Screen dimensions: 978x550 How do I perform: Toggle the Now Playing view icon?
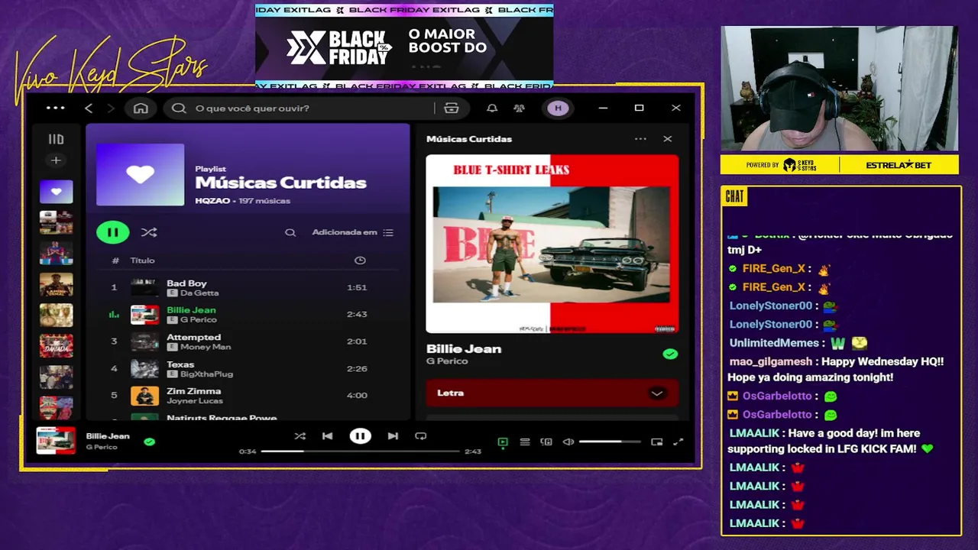(503, 442)
